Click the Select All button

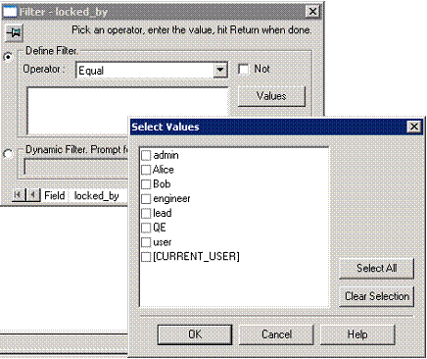(377, 269)
